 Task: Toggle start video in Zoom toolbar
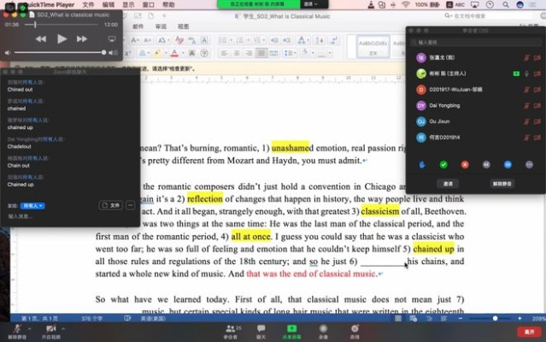(51, 329)
